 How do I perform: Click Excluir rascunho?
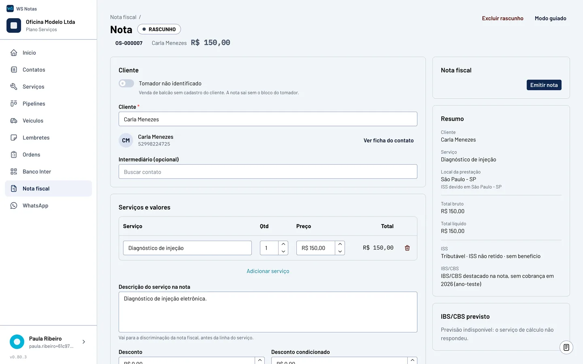pyautogui.click(x=502, y=18)
